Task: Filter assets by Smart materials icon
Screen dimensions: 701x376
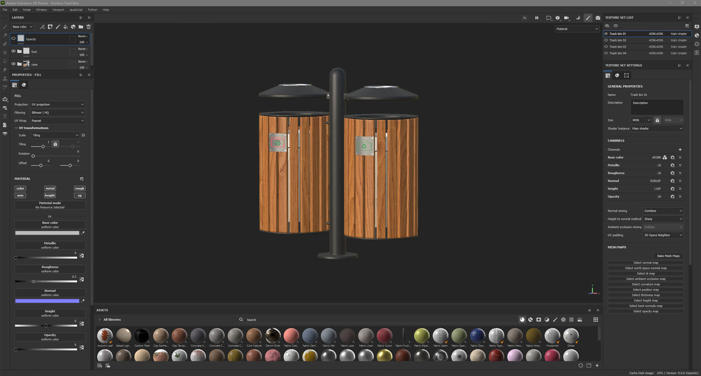Action: pos(530,319)
